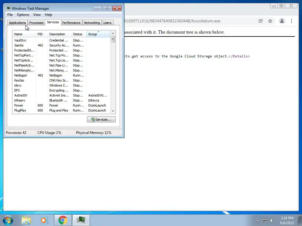
Task: Select the Services tab
Action: tap(53, 22)
